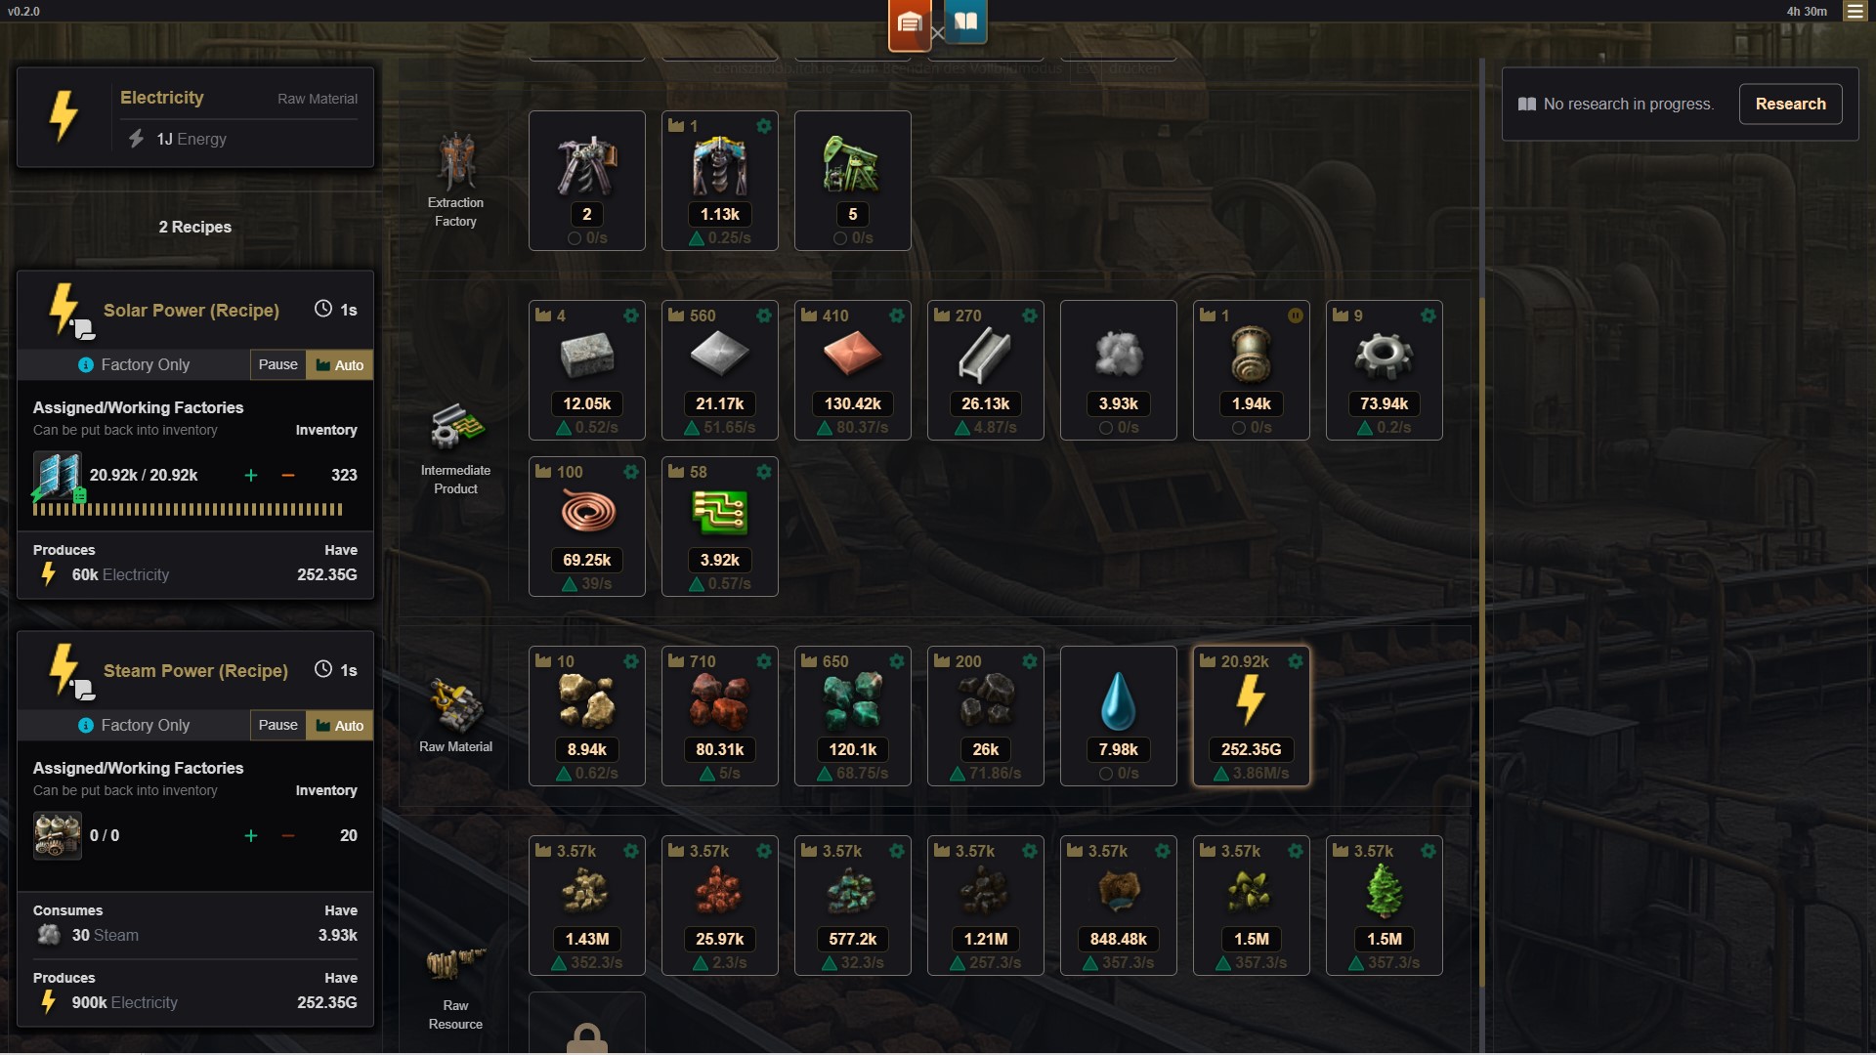
Task: Add a factory to Solar Power
Action: coord(251,475)
